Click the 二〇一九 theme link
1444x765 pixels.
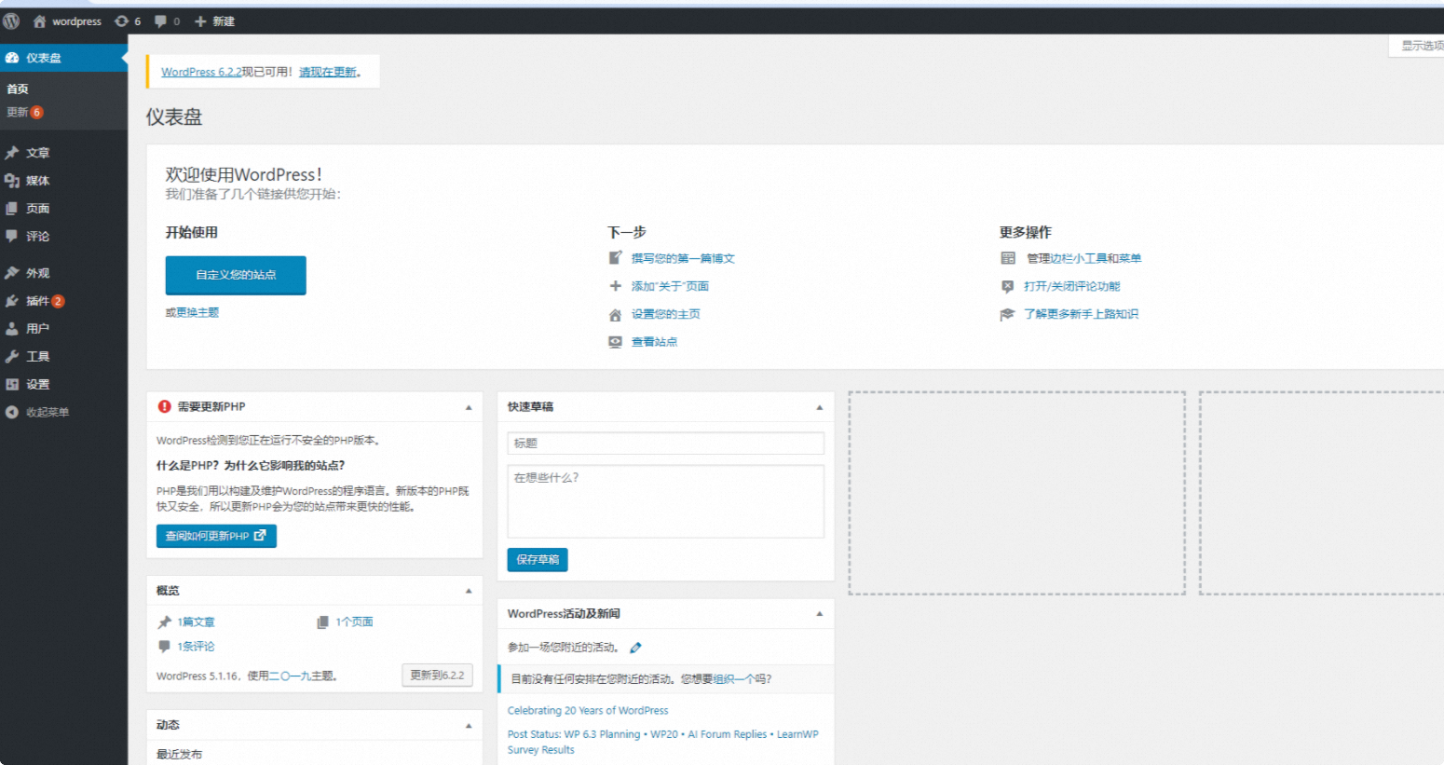pyautogui.click(x=291, y=676)
